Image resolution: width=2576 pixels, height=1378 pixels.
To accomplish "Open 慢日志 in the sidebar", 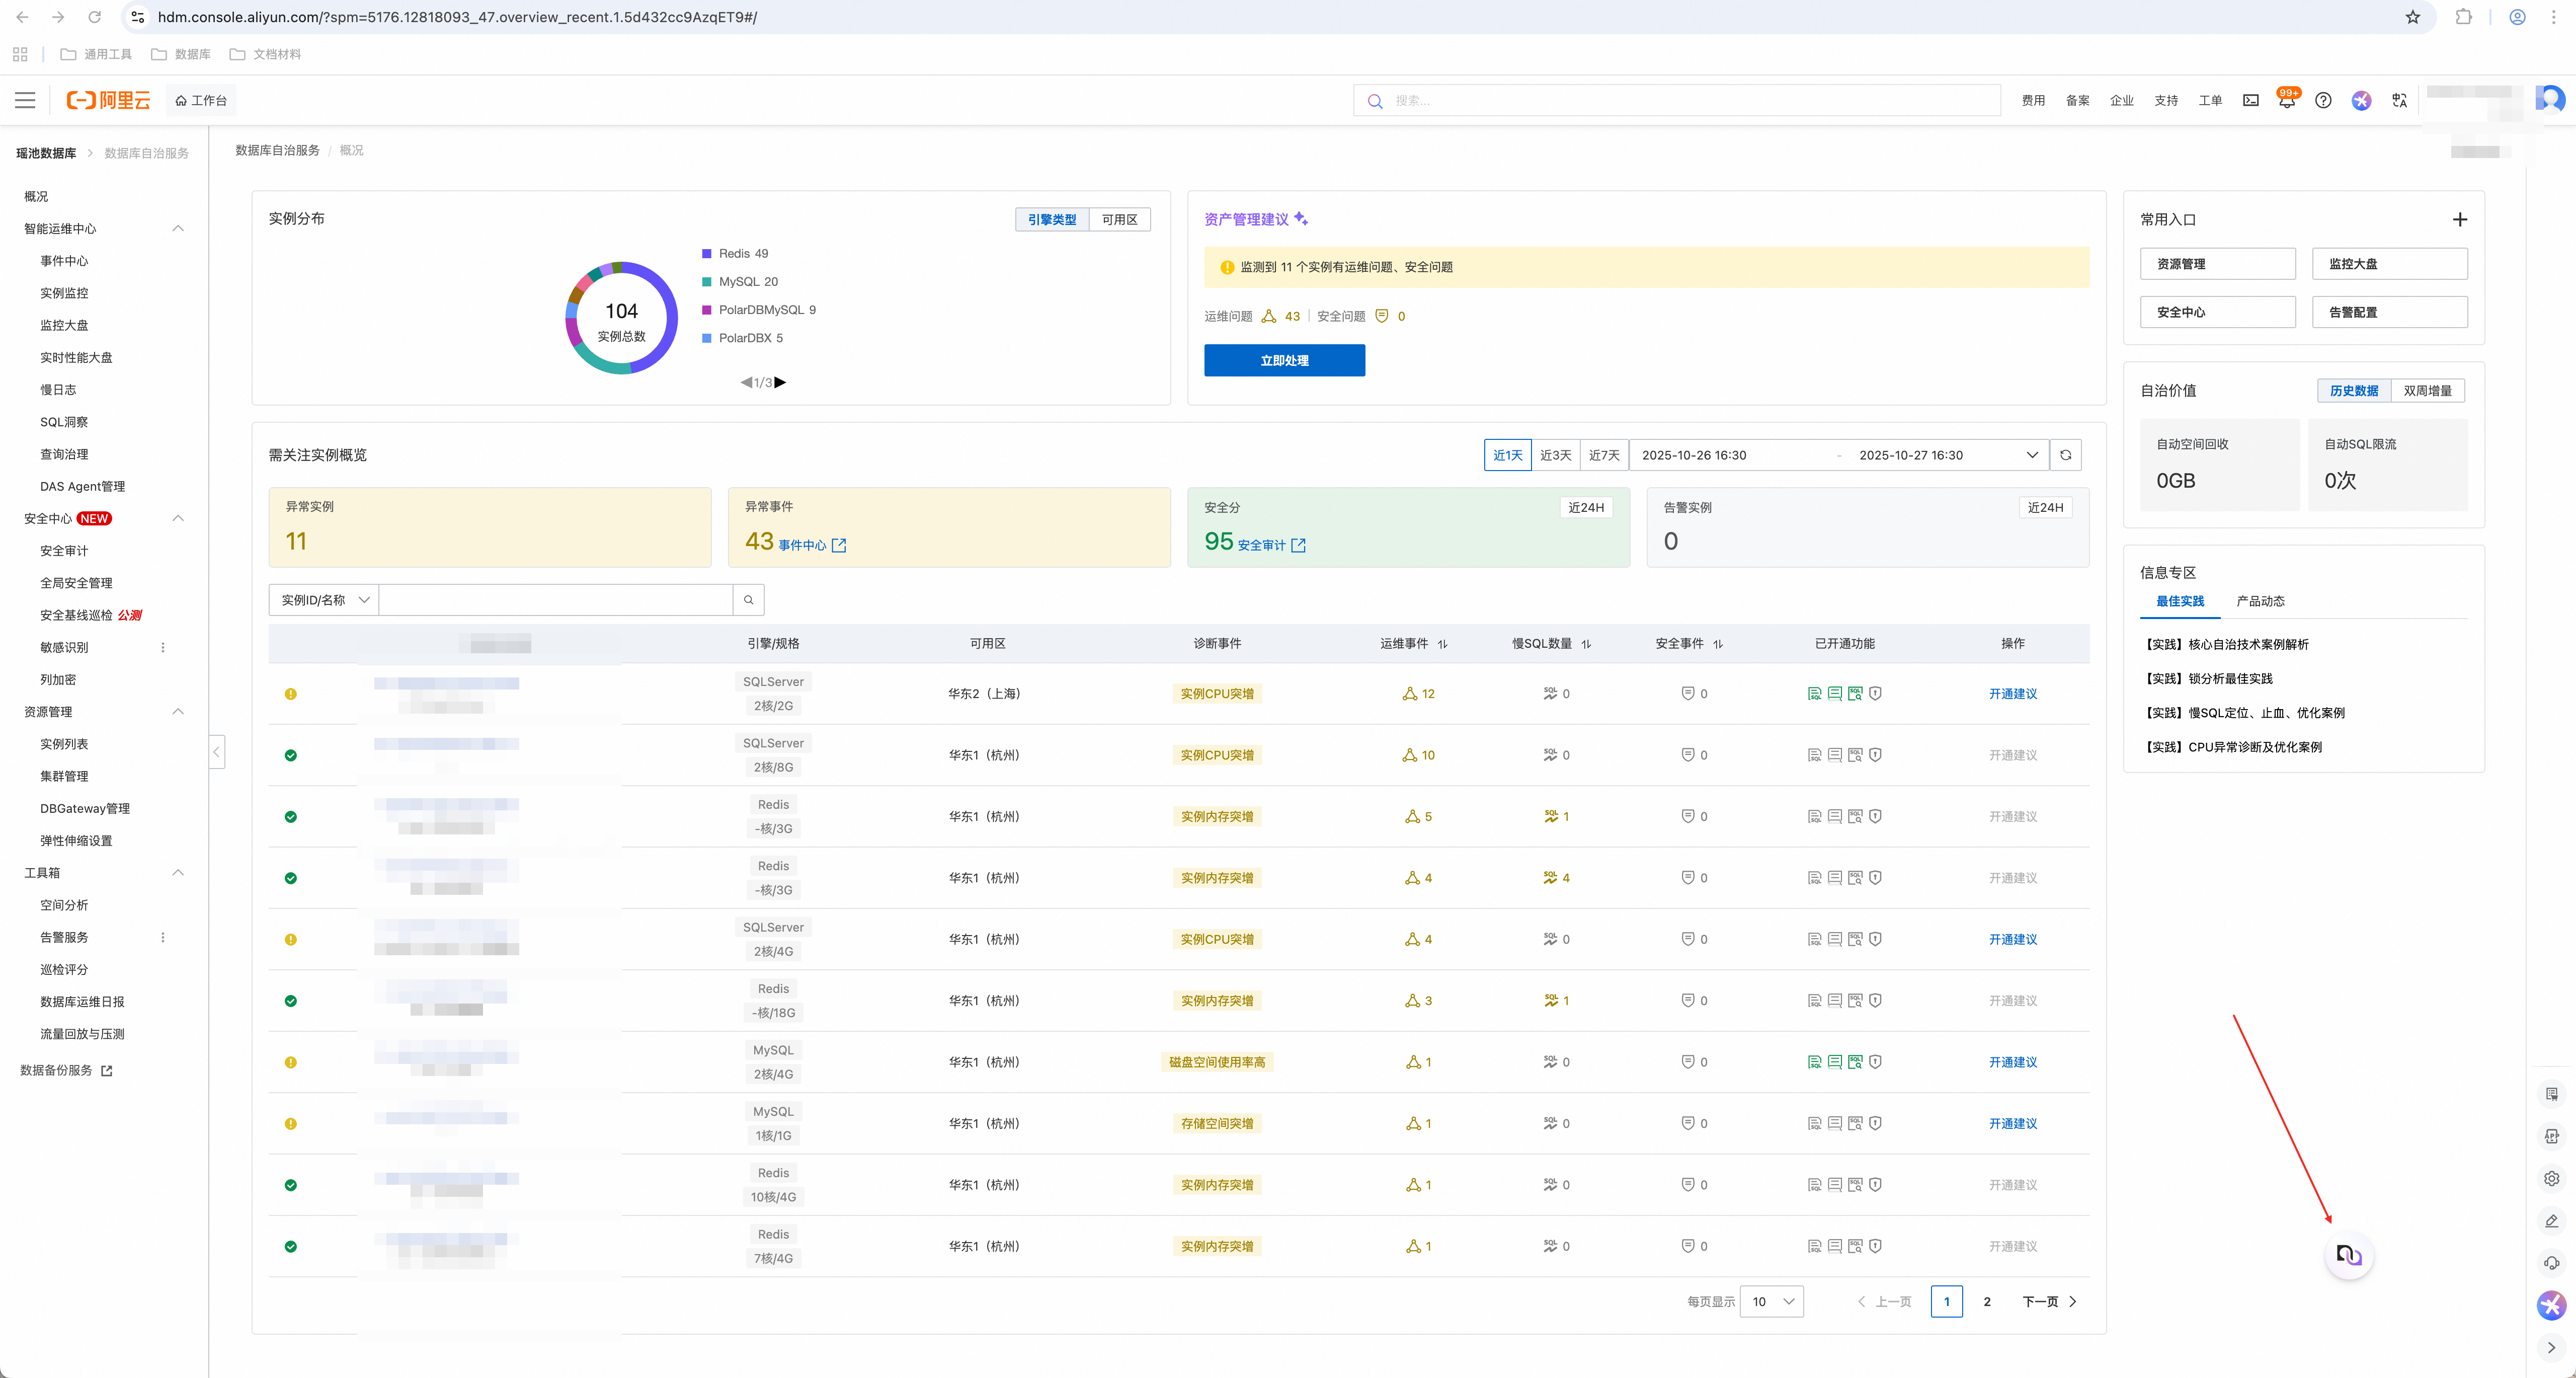I will pyautogui.click(x=58, y=390).
